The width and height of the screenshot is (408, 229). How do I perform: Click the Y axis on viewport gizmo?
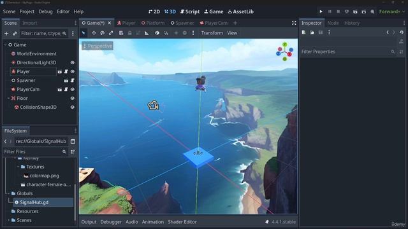(285, 45)
